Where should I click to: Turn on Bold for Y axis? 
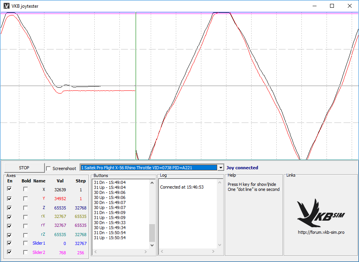pyautogui.click(x=26, y=199)
